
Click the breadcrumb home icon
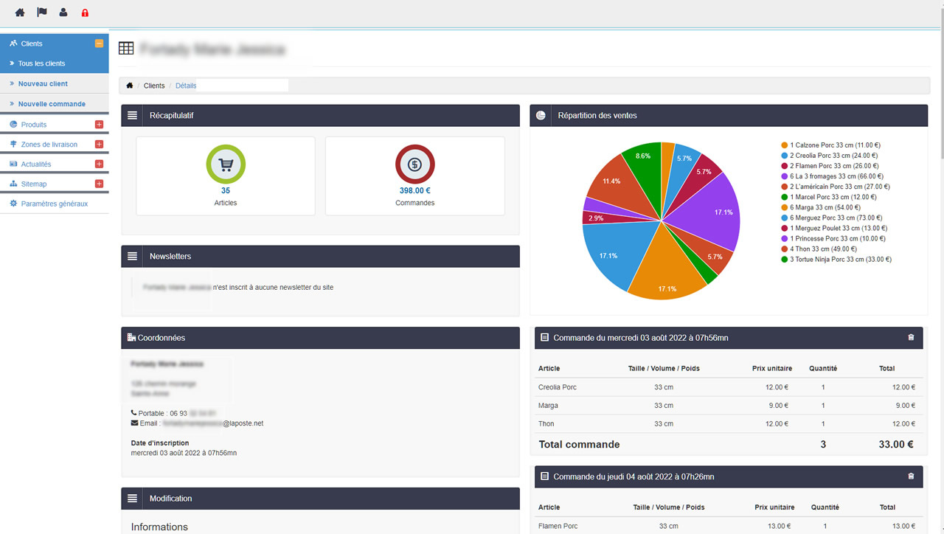(x=130, y=86)
